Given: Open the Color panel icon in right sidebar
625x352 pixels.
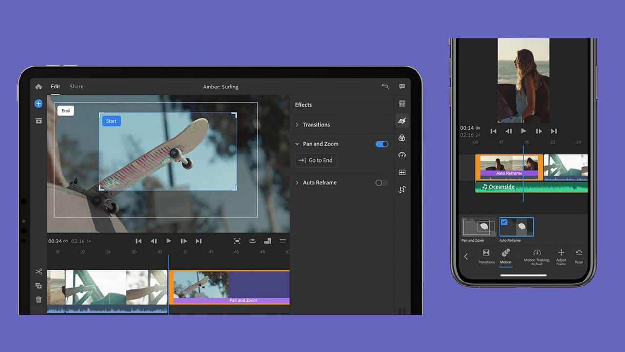Looking at the screenshot, I should pyautogui.click(x=402, y=138).
